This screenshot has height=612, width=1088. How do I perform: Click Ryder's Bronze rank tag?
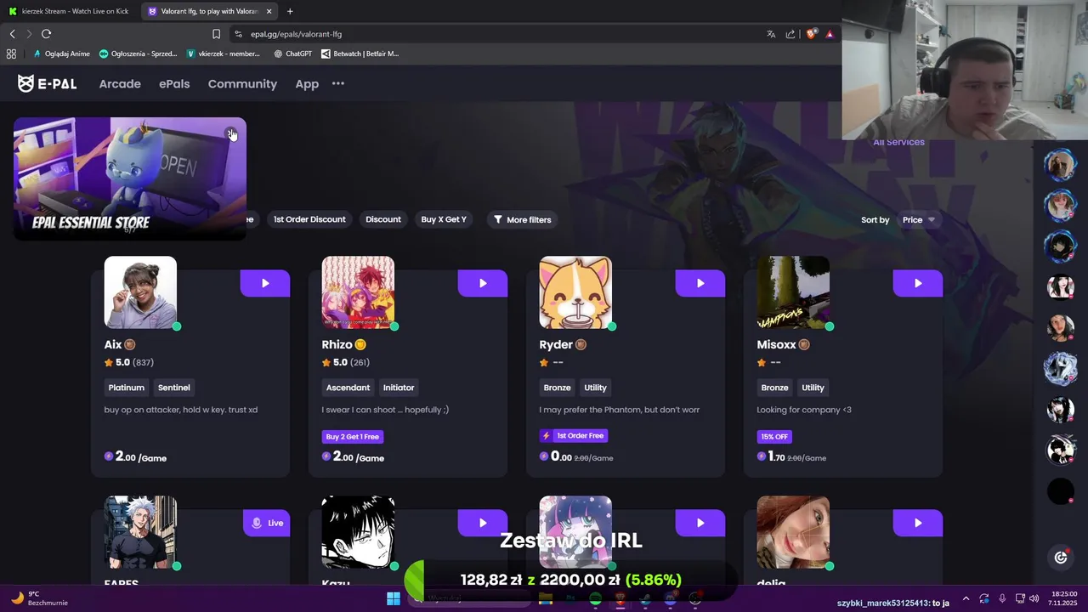(558, 388)
